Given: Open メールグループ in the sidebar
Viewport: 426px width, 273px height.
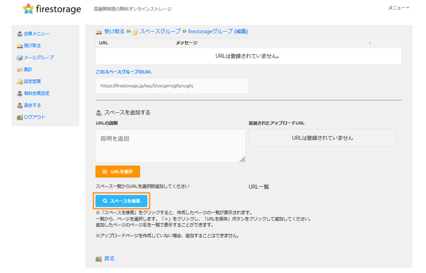Looking at the screenshot, I should pyautogui.click(x=39, y=57).
